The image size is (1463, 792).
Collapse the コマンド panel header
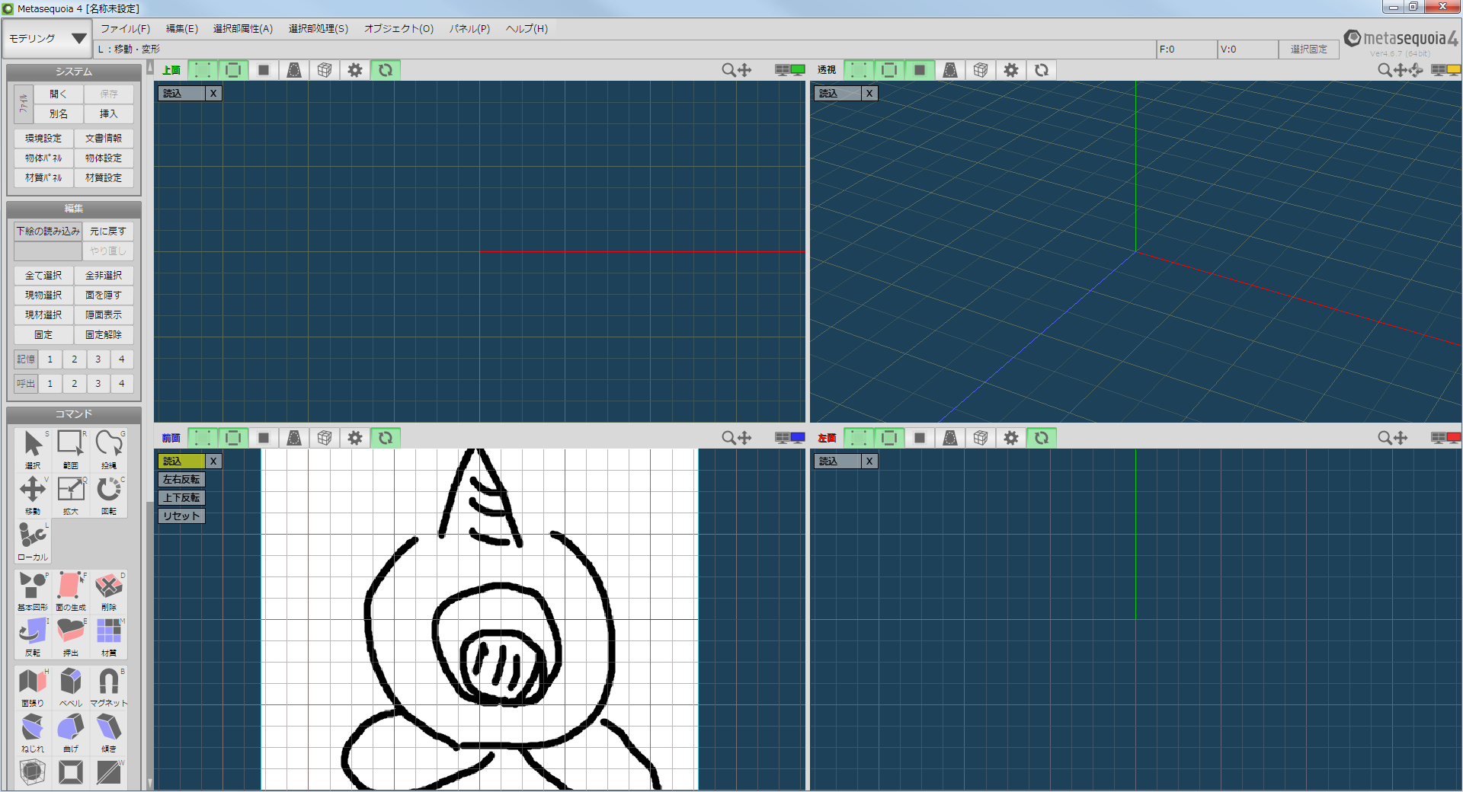(x=74, y=414)
